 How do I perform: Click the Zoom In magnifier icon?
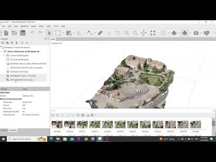click(x=127, y=33)
